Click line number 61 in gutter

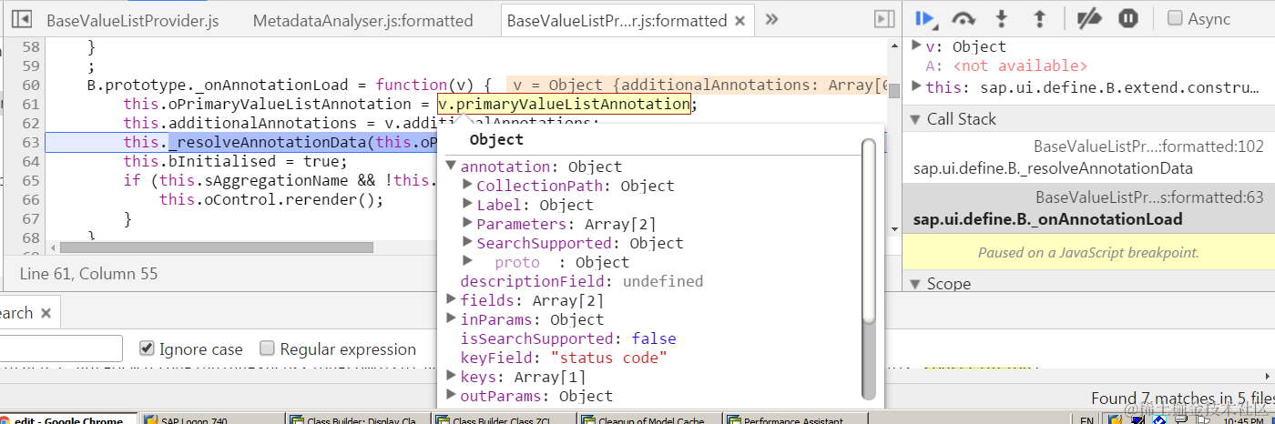point(31,104)
